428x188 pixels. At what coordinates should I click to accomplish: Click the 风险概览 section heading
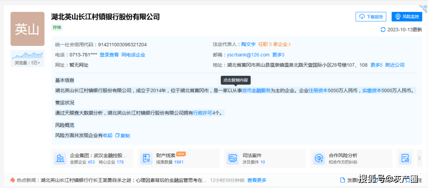tap(65, 125)
